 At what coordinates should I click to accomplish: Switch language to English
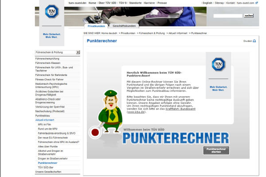207,3
